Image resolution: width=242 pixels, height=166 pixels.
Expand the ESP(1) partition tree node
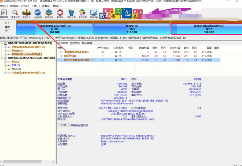pos(6,65)
